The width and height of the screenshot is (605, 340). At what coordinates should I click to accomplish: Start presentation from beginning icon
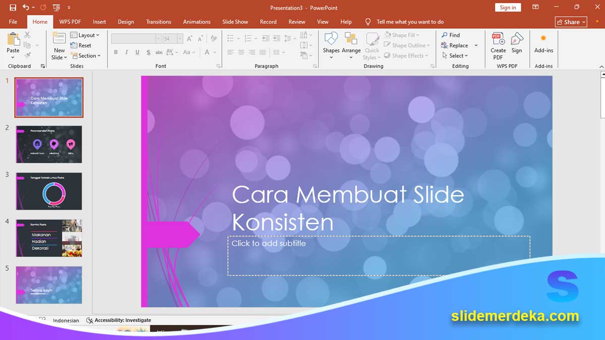click(x=56, y=8)
